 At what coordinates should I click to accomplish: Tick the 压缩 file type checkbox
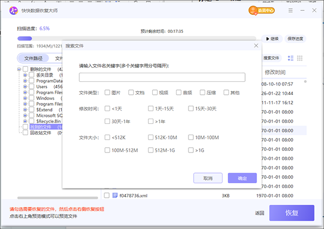pyautogui.click(x=202, y=92)
